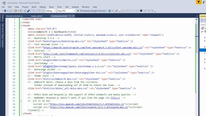Viewport: 206px width, 116px height.
Task: Start debugging with the green play icon
Action: tap(78, 11)
